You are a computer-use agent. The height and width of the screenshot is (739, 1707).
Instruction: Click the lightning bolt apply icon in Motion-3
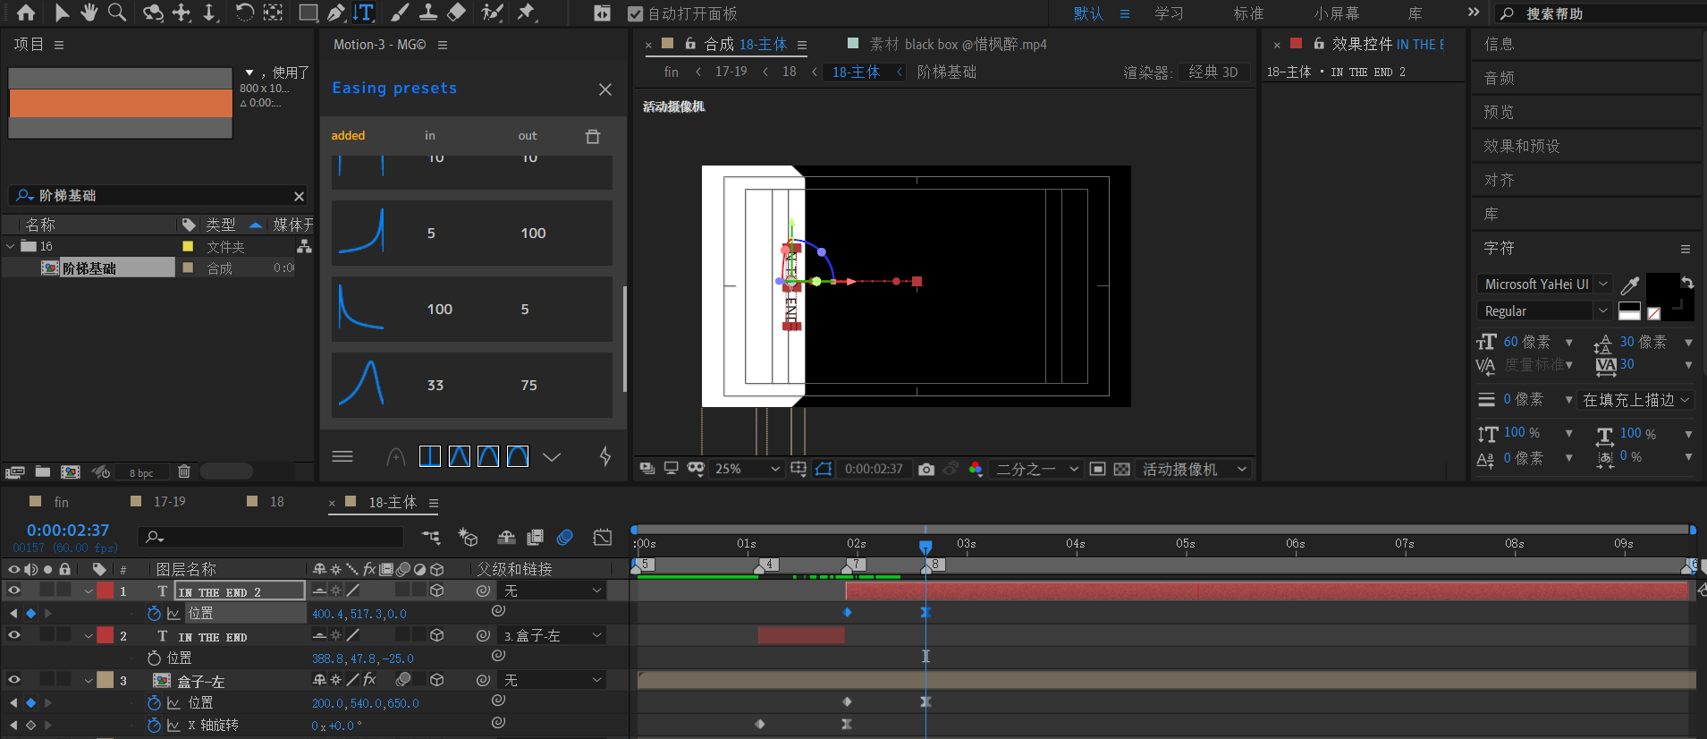[x=605, y=456]
